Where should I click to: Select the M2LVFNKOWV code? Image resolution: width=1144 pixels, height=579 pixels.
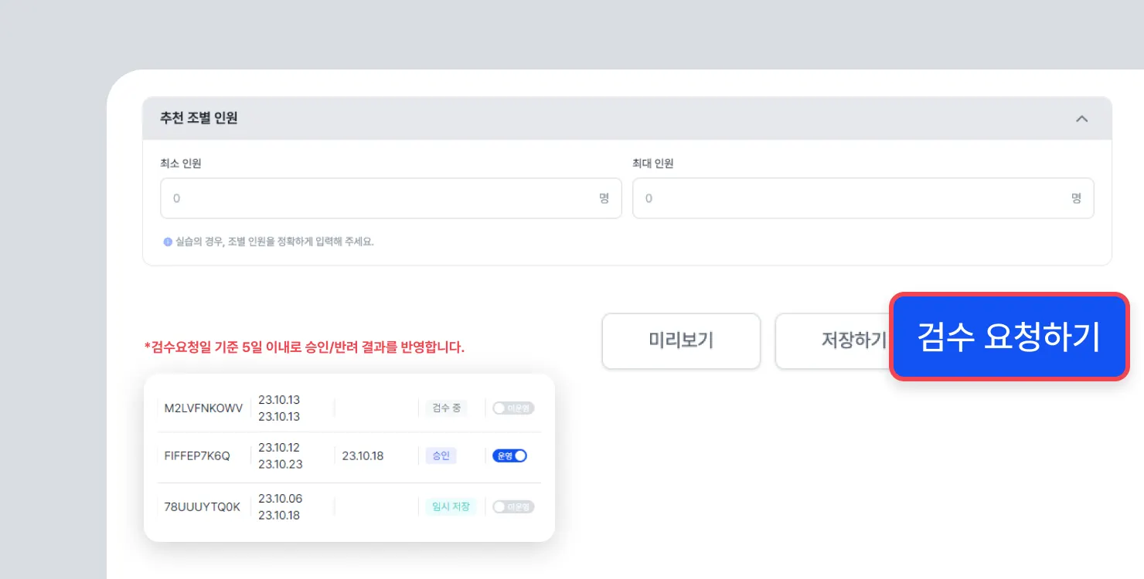[203, 408]
